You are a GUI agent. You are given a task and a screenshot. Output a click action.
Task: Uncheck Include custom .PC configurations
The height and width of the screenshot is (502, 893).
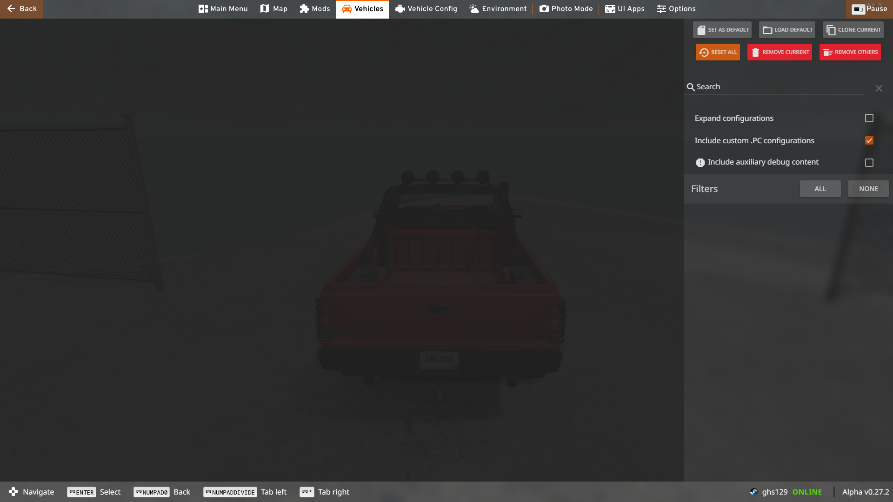coord(869,140)
